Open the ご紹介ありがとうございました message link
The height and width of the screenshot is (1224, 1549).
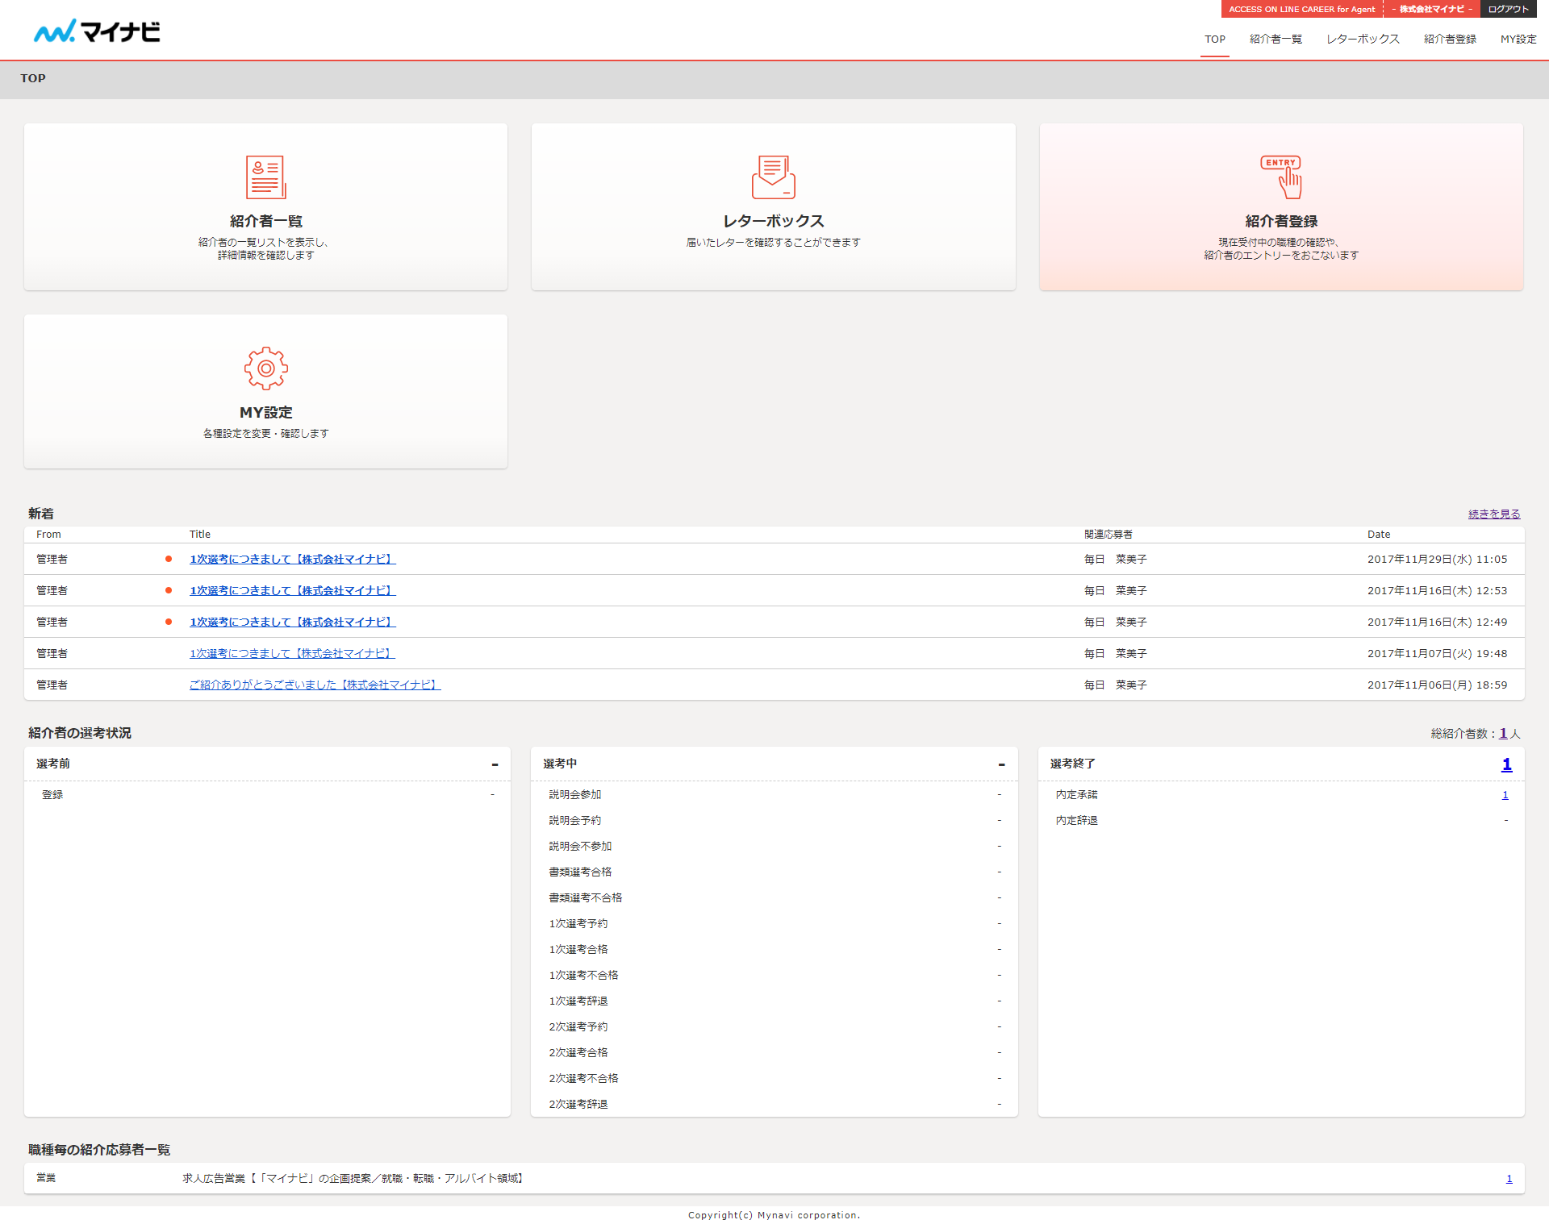[315, 685]
